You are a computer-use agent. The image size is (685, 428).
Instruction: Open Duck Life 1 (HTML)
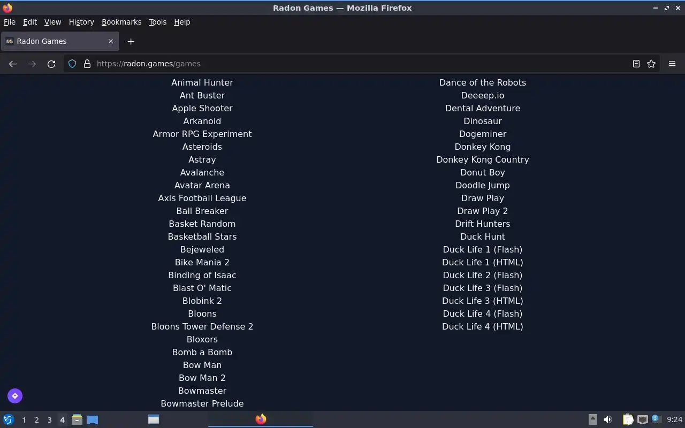tap(483, 262)
